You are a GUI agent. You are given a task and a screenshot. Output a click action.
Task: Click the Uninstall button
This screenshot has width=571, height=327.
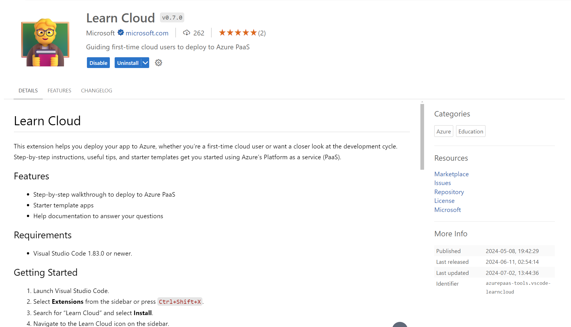coord(128,63)
